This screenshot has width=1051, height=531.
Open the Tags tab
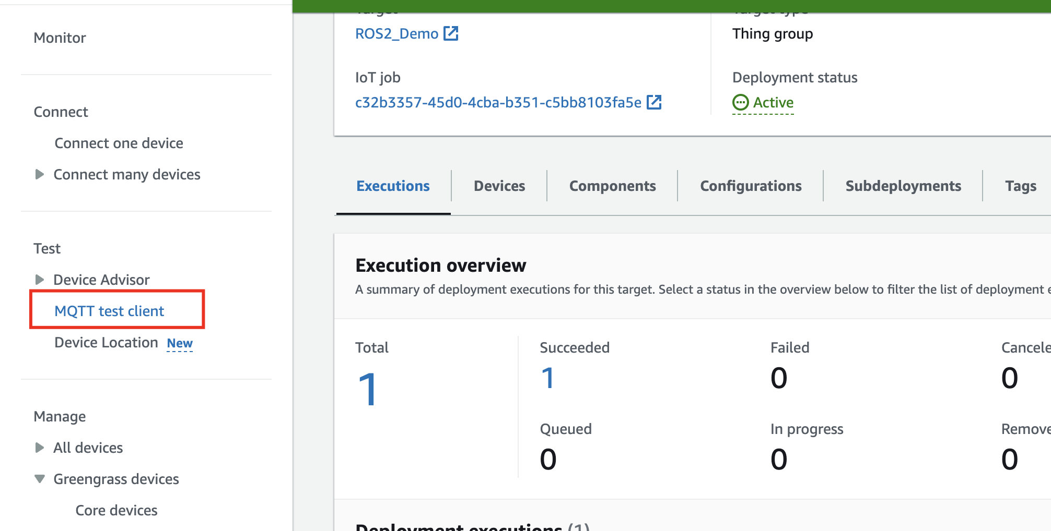point(1020,186)
